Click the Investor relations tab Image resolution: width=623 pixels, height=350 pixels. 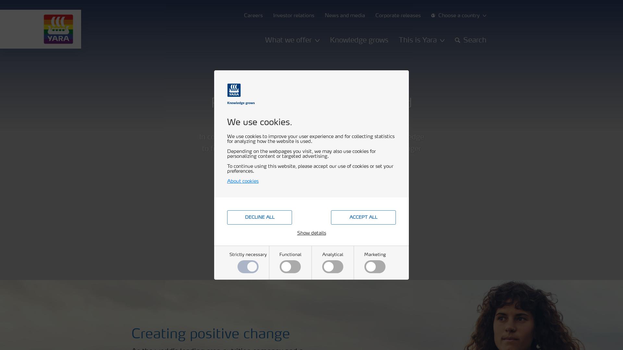click(294, 15)
